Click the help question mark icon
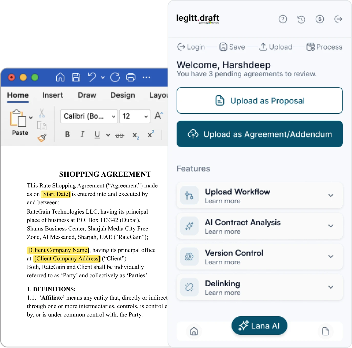 [x=283, y=19]
